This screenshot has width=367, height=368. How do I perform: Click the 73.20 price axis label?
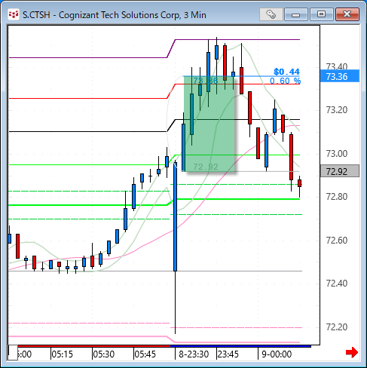tap(337, 110)
